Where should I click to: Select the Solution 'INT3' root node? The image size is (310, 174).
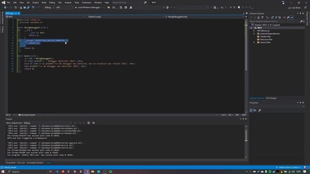pyautogui.click(x=267, y=25)
